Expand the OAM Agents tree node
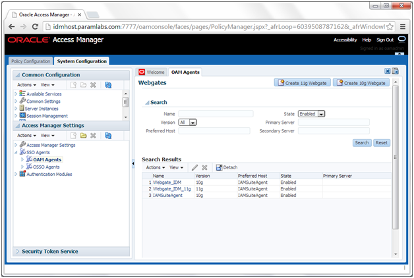Viewport: 414px width, 278px height. pos(22,159)
